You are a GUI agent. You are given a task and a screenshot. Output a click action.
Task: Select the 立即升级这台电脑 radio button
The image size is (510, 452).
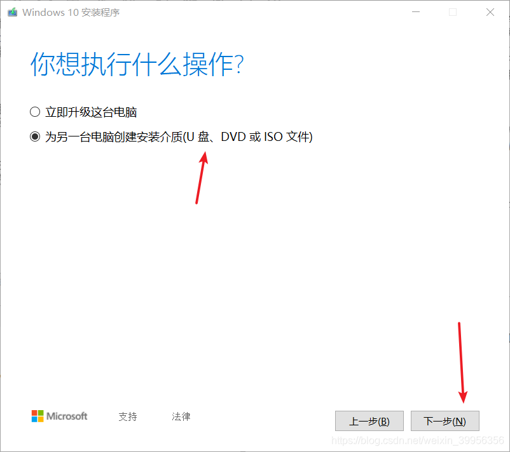point(35,112)
